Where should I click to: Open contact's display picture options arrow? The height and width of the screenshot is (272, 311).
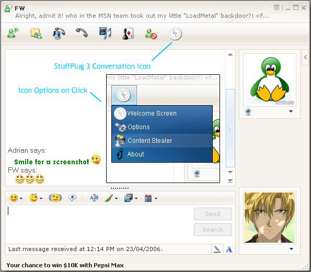click(291, 111)
